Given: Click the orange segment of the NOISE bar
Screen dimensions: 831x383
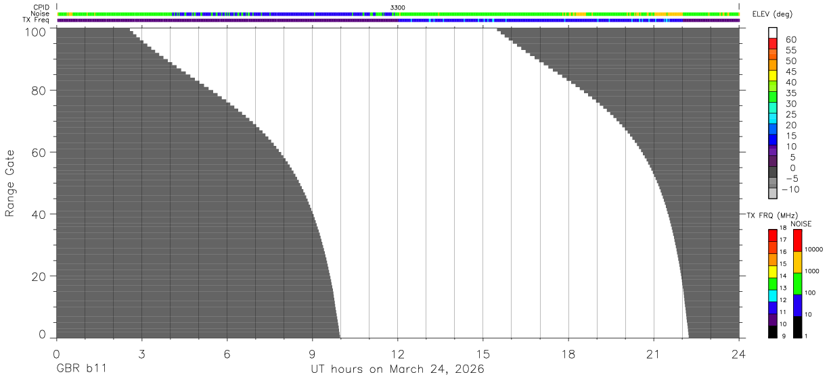Looking at the screenshot, I should (797, 262).
